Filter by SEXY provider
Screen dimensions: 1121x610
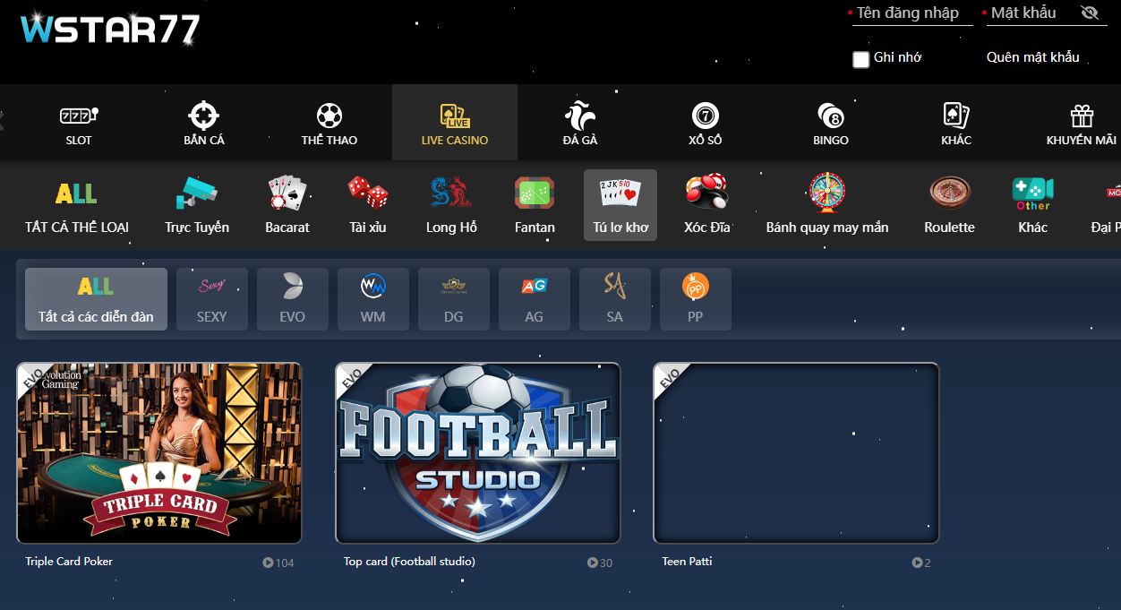point(212,299)
